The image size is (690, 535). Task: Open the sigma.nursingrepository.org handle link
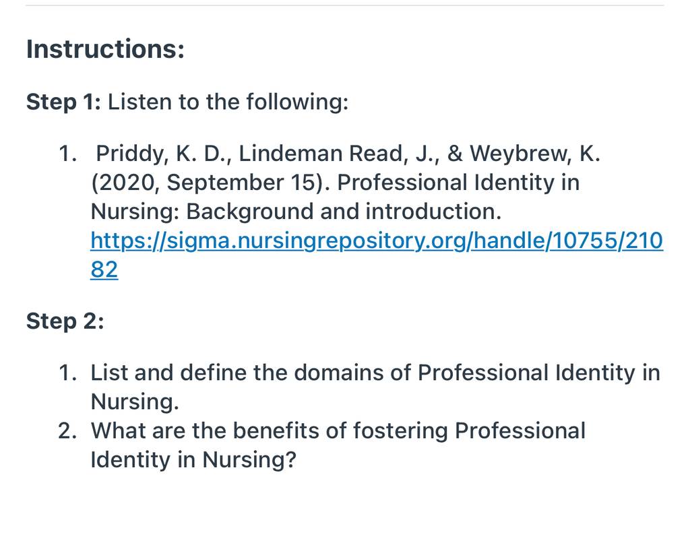(376, 241)
